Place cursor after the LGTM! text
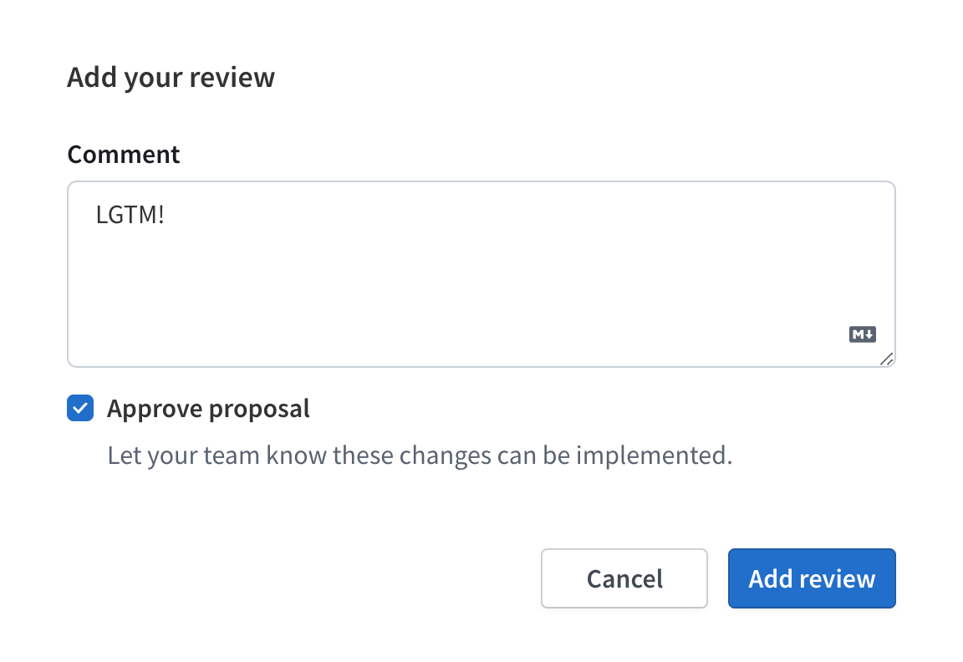 click(167, 215)
